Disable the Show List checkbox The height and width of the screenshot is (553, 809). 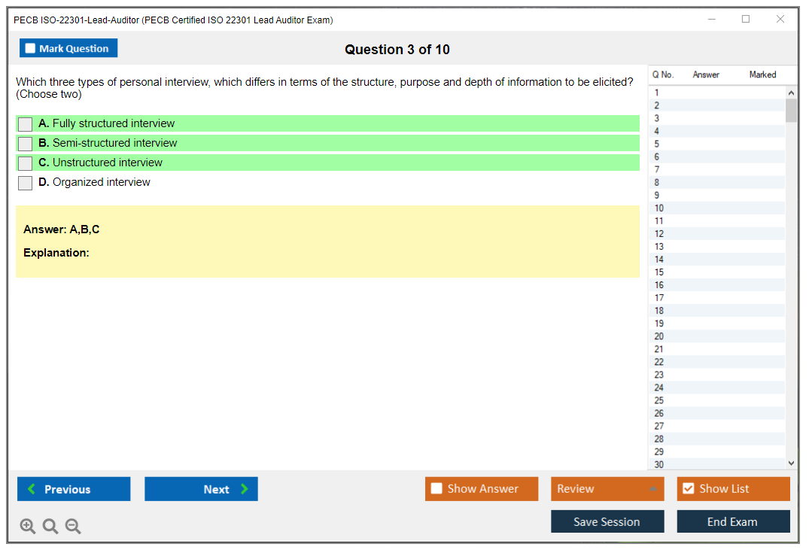tap(688, 489)
